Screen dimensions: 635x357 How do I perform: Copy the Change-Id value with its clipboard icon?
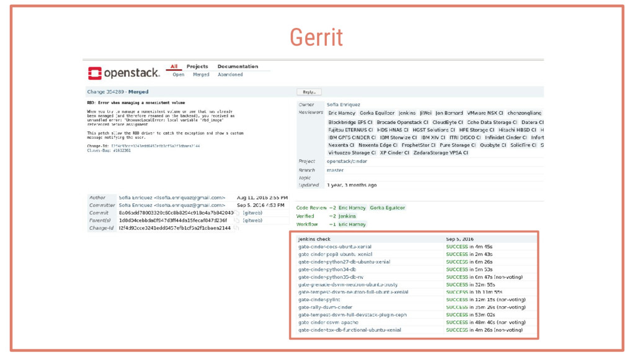coord(236,228)
